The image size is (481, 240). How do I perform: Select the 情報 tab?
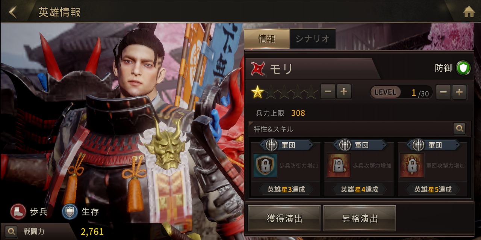[x=267, y=39]
